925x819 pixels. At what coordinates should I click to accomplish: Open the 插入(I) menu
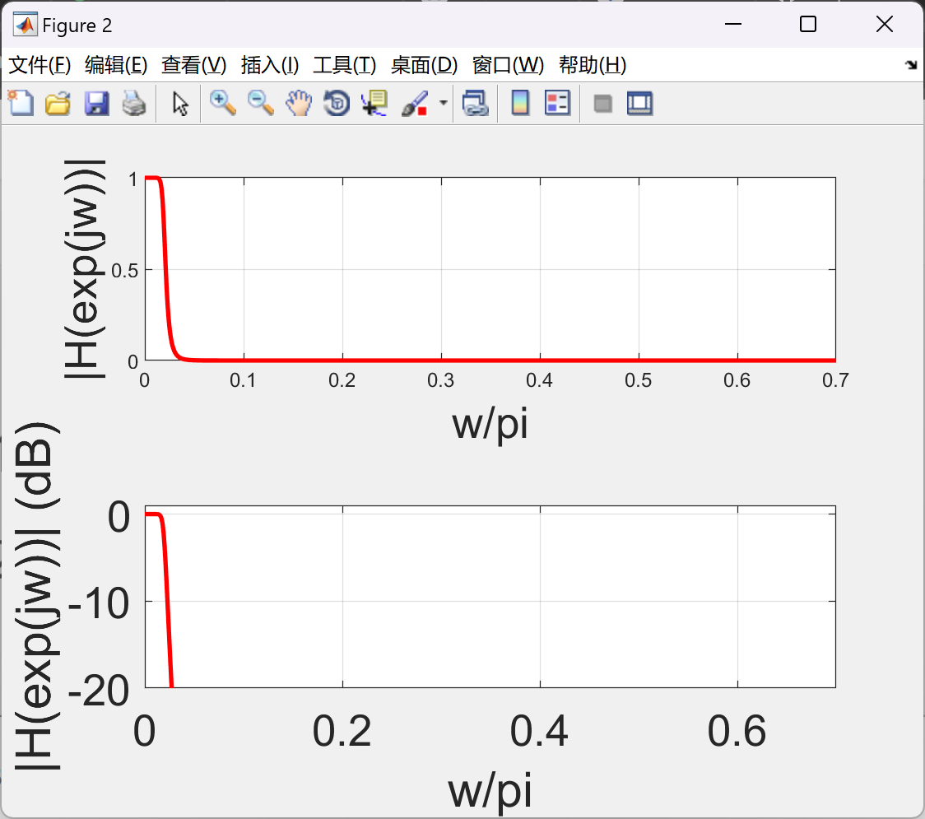(270, 65)
